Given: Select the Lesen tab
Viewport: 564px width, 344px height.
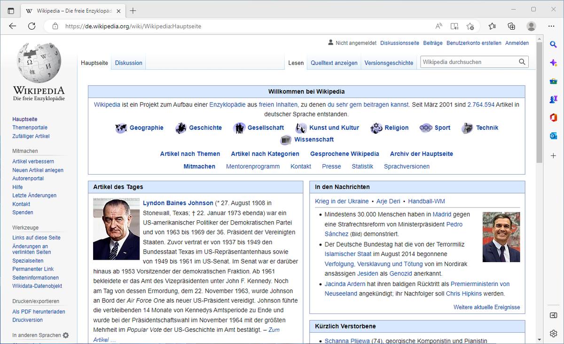Looking at the screenshot, I should tap(296, 63).
